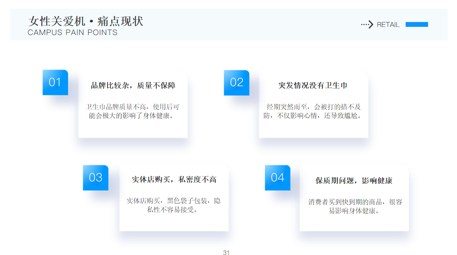Select heading 保质期问题，影响健康
Image resolution: width=457 pixels, height=255 pixels.
pyautogui.click(x=354, y=180)
